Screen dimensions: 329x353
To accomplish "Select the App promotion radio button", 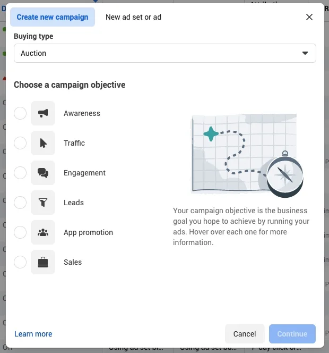I will (x=20, y=232).
